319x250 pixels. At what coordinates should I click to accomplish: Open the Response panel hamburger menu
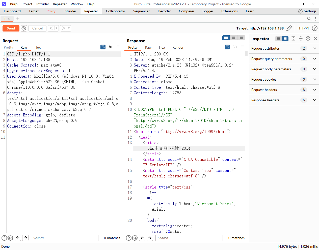243,47
